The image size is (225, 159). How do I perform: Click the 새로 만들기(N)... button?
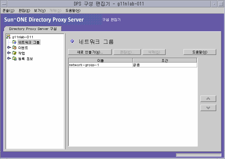click(x=90, y=52)
